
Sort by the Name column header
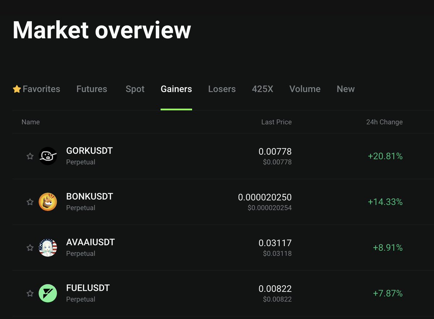coord(31,122)
